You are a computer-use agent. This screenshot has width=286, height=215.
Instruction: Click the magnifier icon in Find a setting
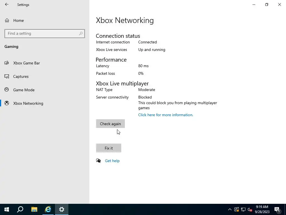[x=81, y=34]
